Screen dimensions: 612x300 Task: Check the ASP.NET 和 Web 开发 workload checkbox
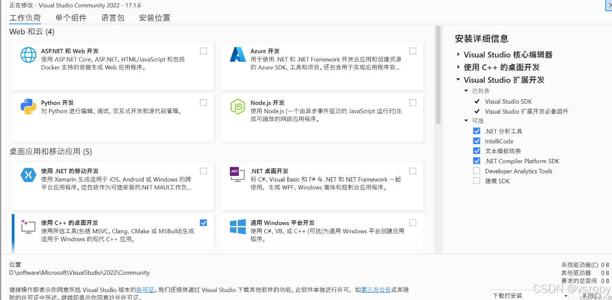click(x=203, y=51)
